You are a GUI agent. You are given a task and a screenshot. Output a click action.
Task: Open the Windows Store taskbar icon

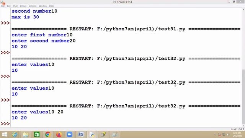pyautogui.click(x=37, y=135)
